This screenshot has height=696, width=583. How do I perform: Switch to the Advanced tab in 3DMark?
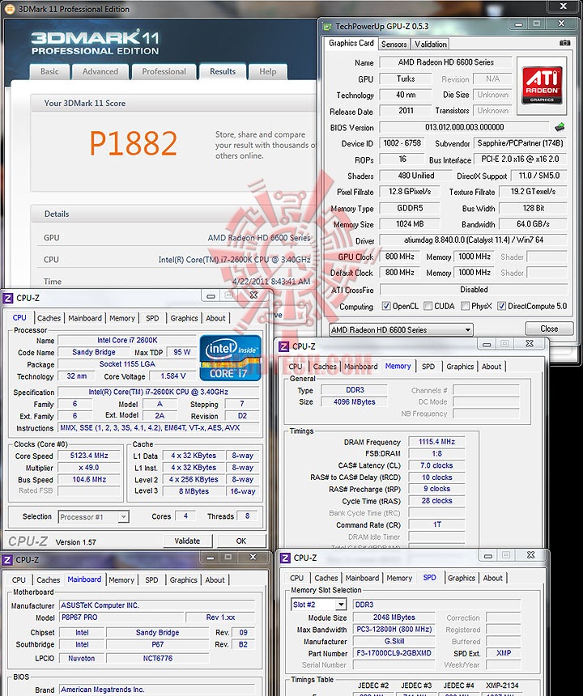click(x=100, y=71)
